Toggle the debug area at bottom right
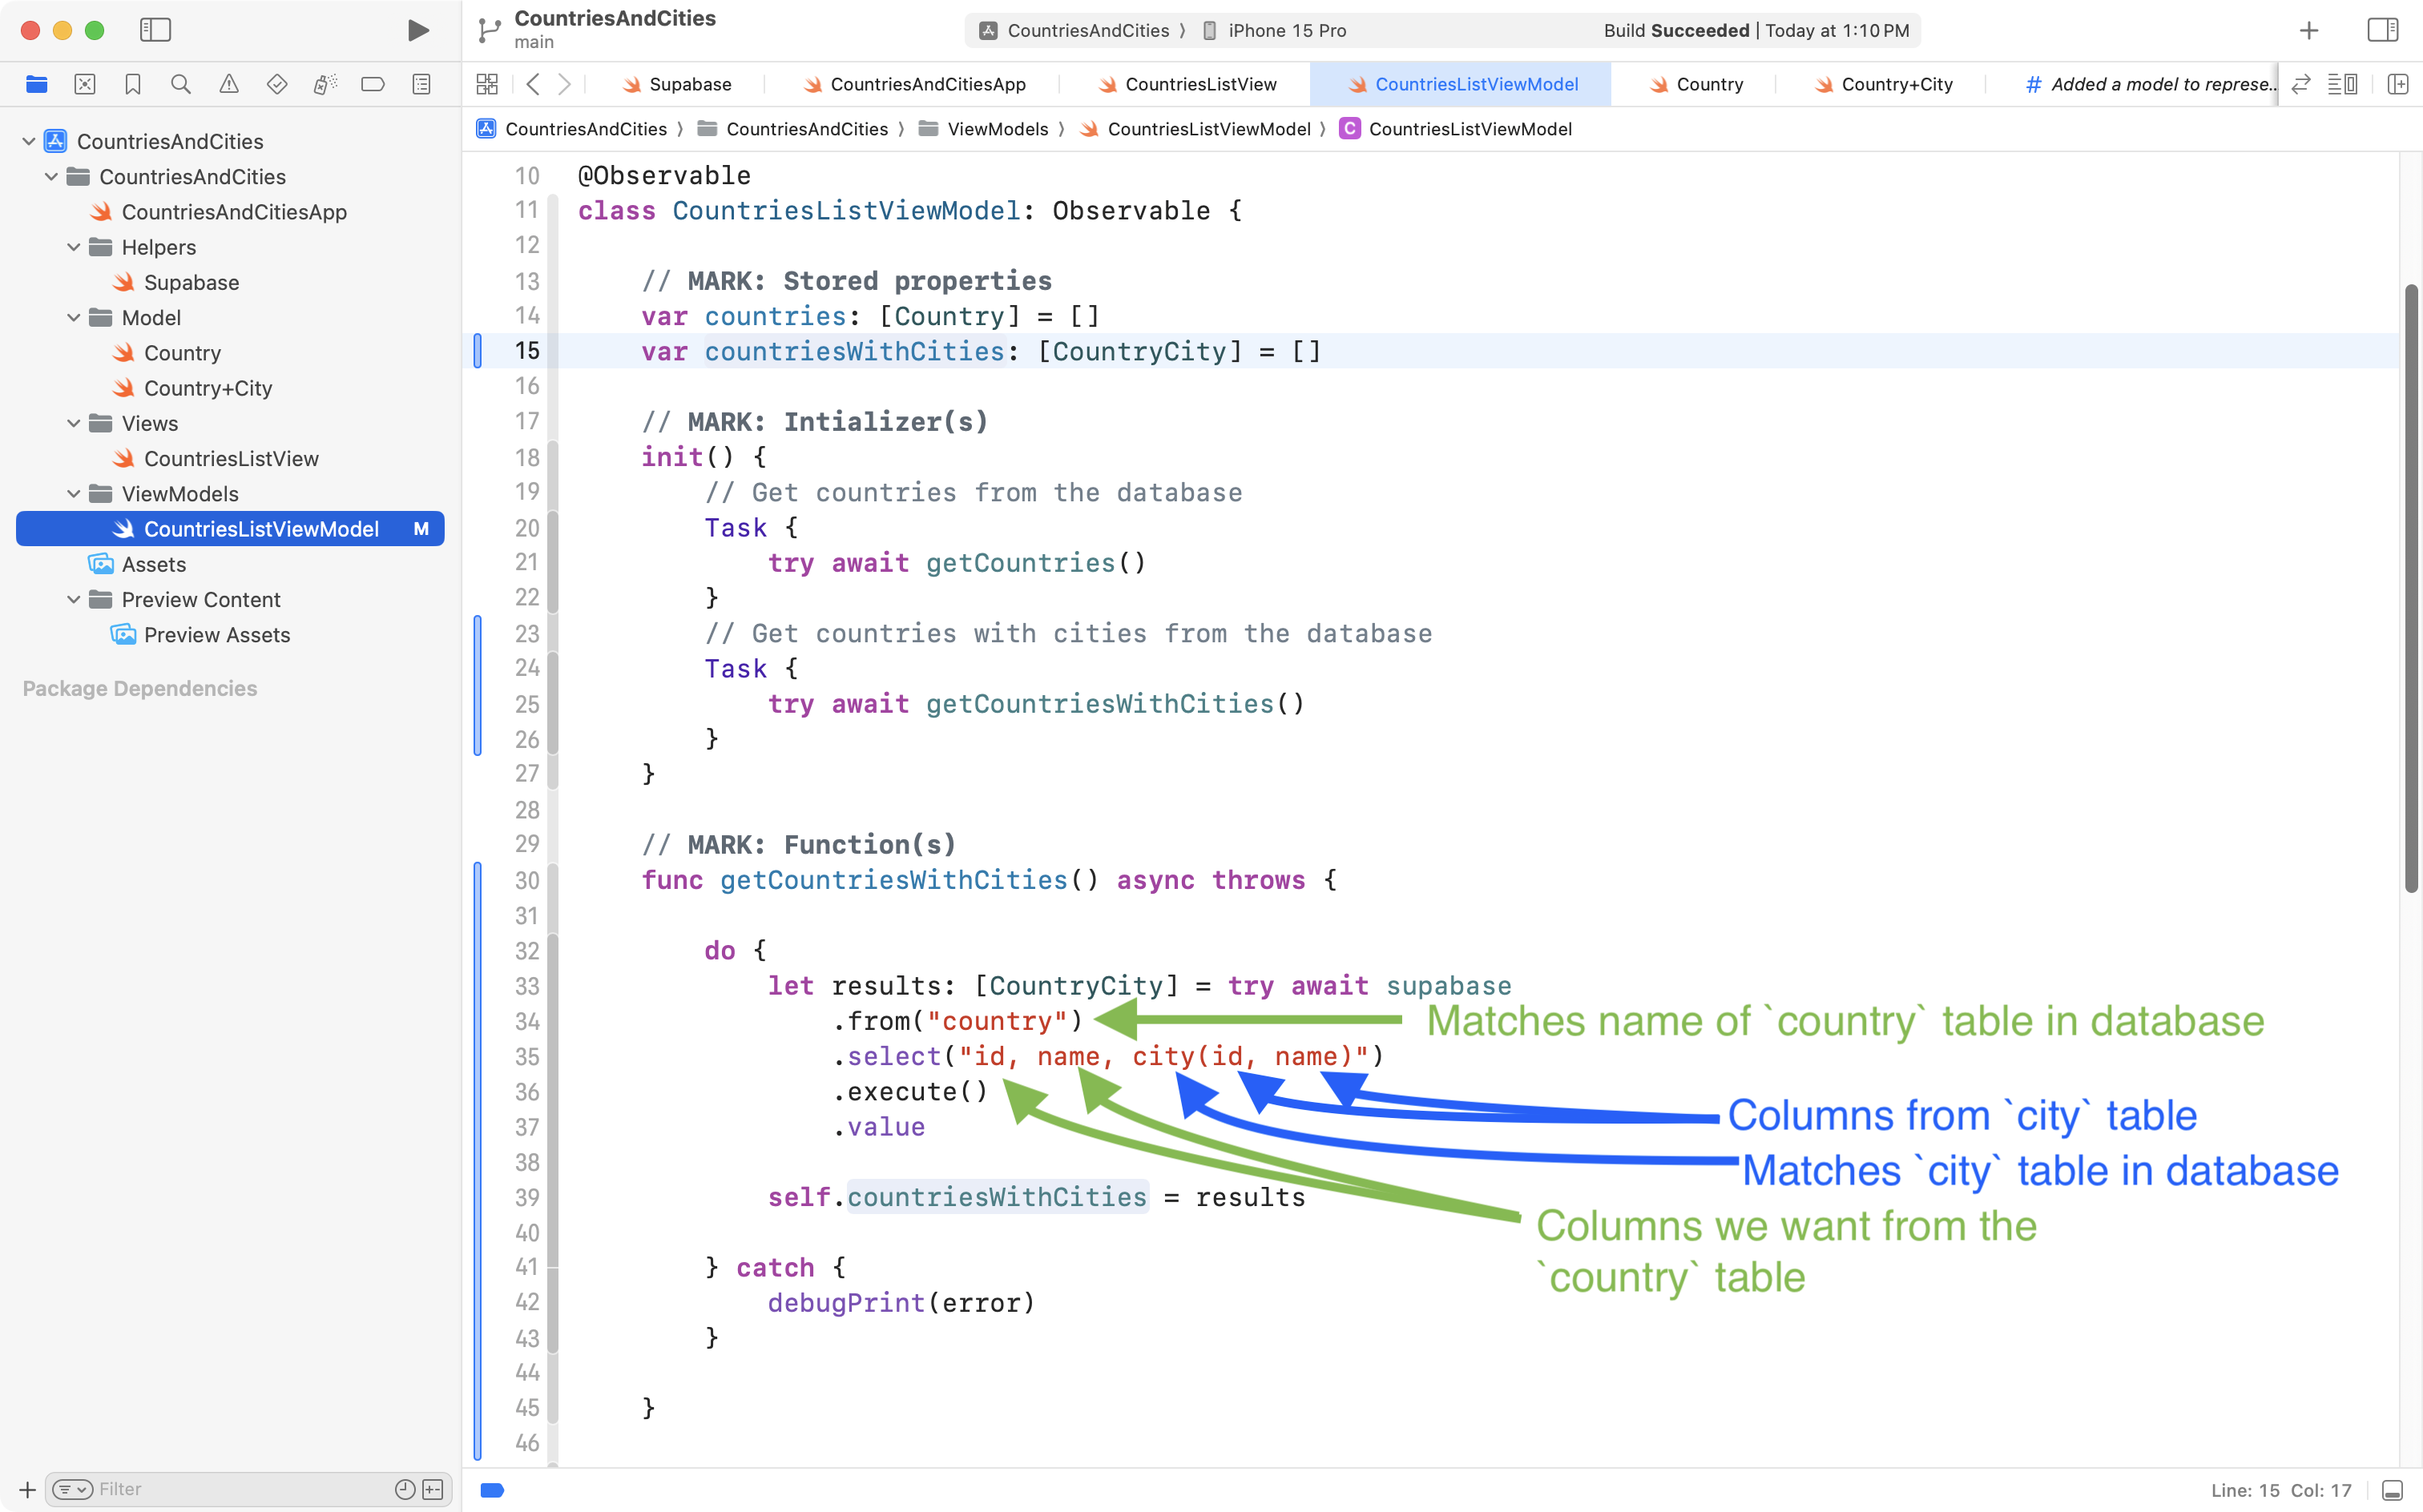 pyautogui.click(x=2392, y=1490)
